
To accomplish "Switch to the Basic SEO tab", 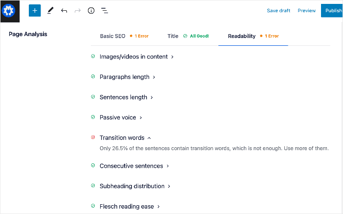I will pos(113,36).
